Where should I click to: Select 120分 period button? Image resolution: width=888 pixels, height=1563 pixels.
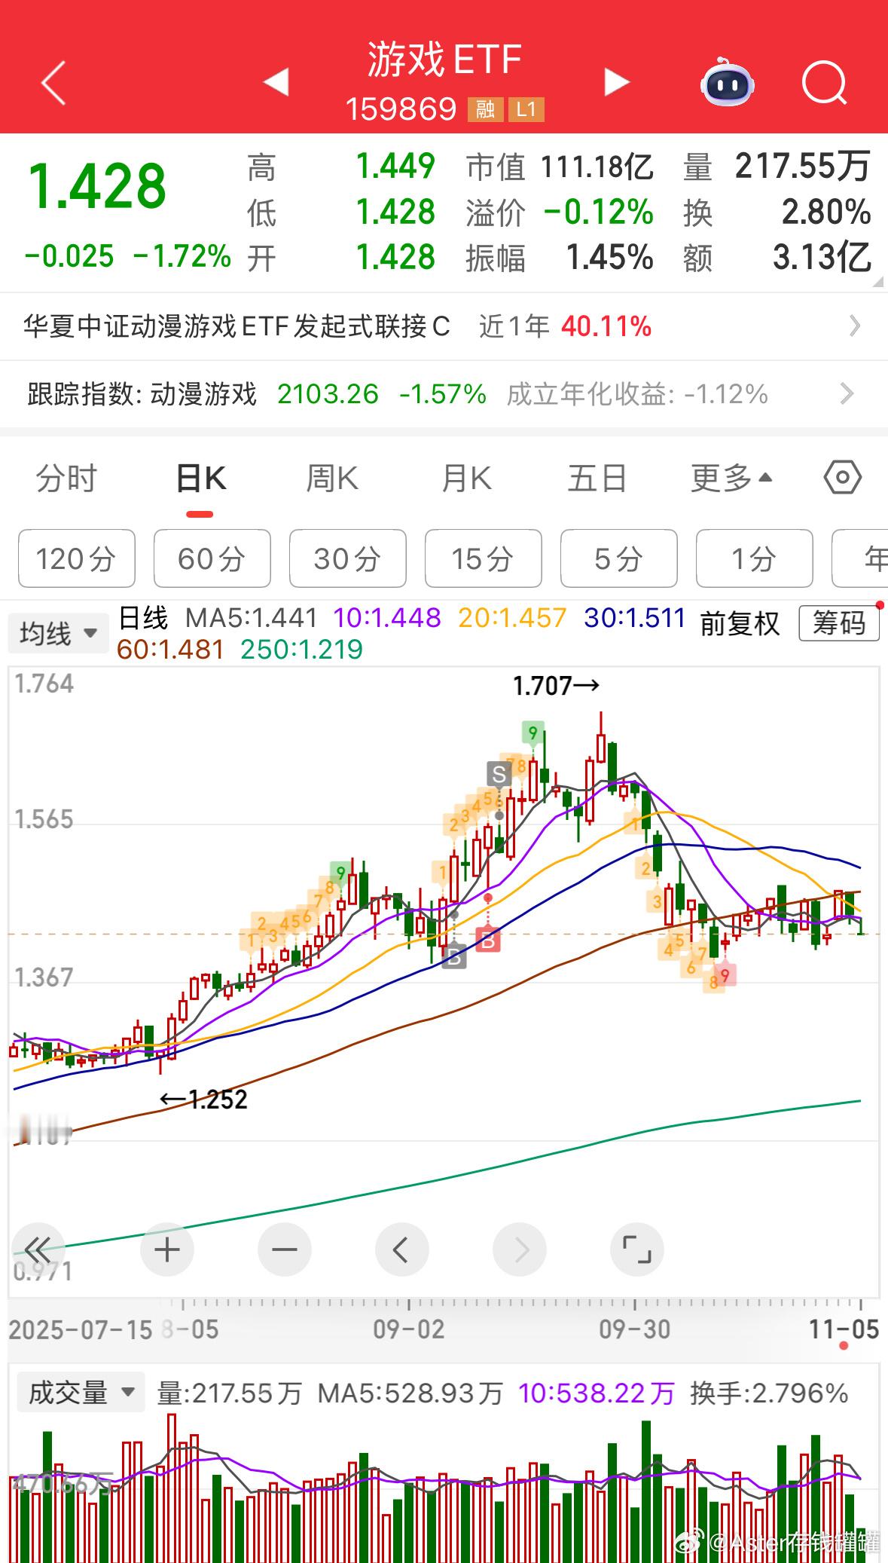pos(77,558)
